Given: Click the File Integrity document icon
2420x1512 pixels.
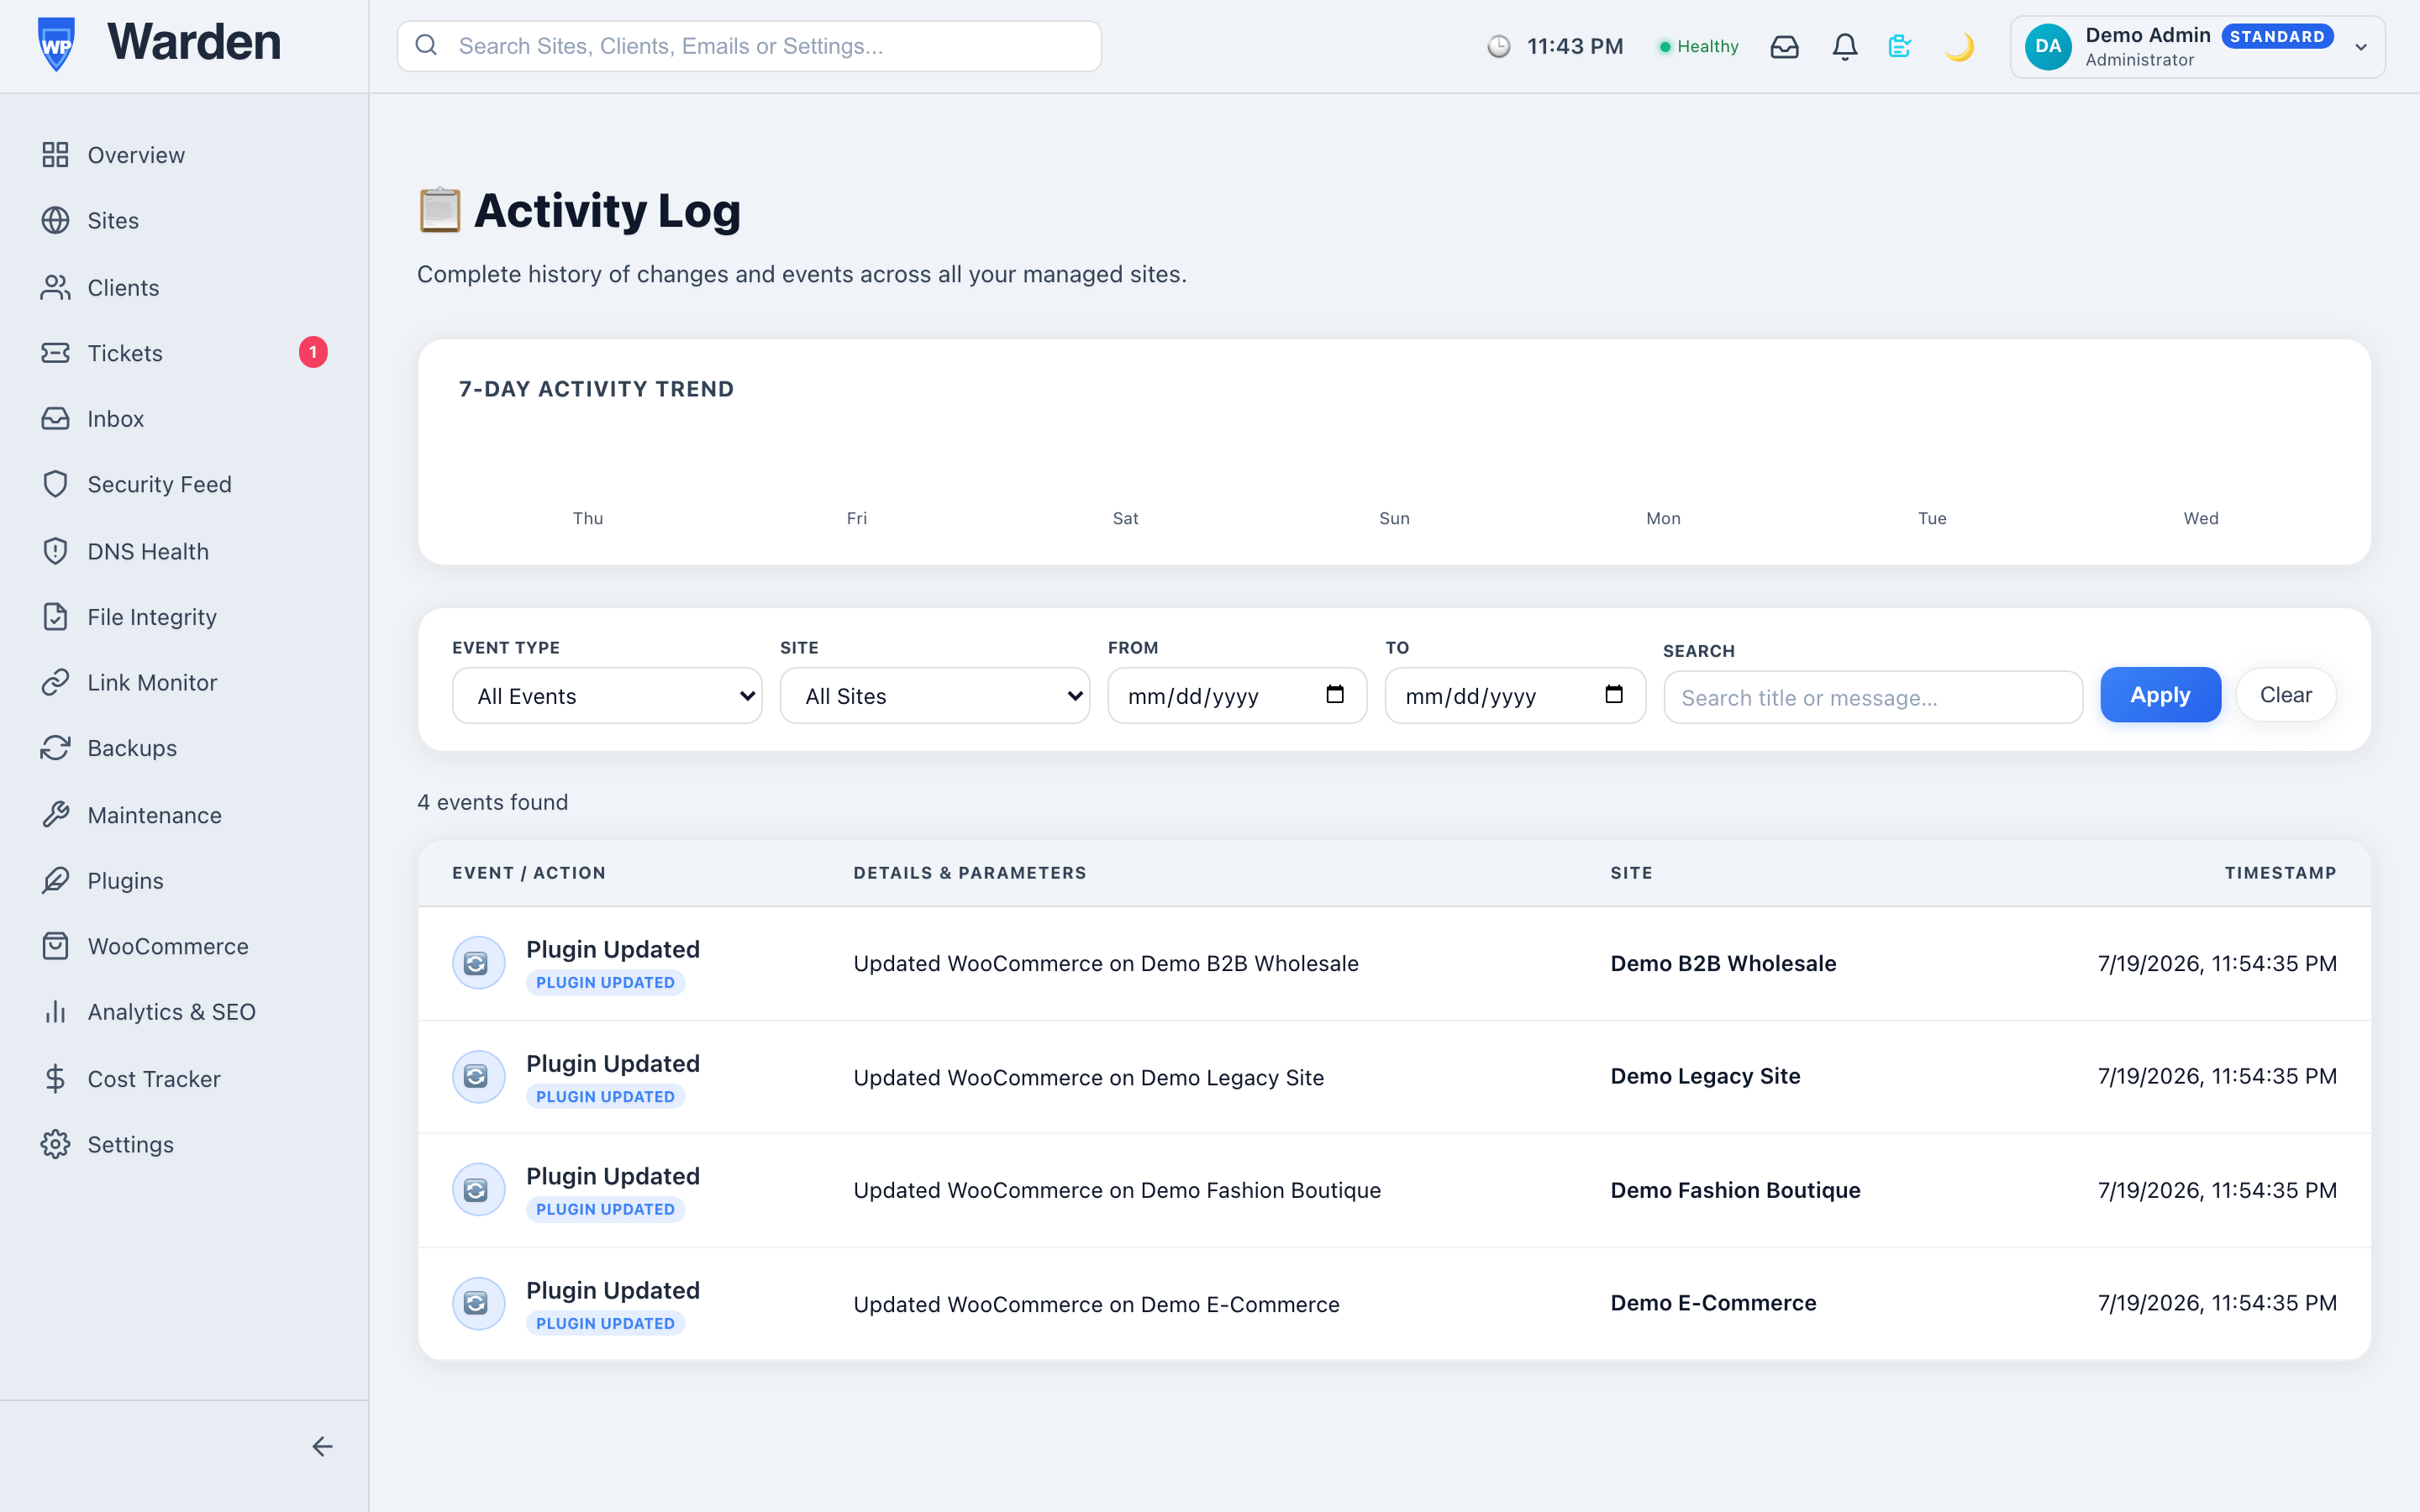Looking at the screenshot, I should (55, 617).
